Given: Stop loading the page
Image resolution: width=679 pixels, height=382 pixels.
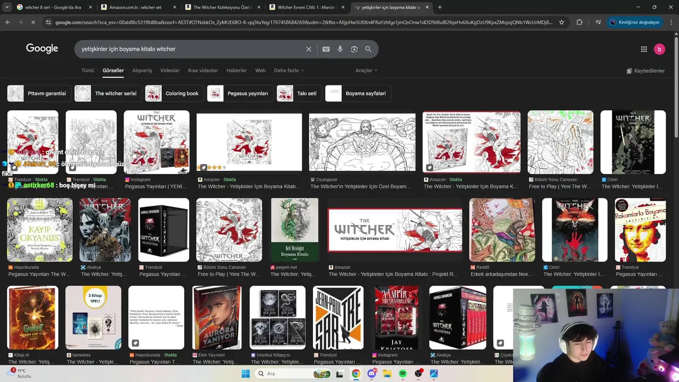Looking at the screenshot, I should (x=33, y=22).
